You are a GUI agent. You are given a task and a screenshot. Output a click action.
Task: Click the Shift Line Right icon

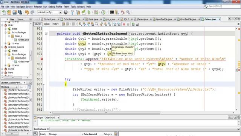(119, 24)
